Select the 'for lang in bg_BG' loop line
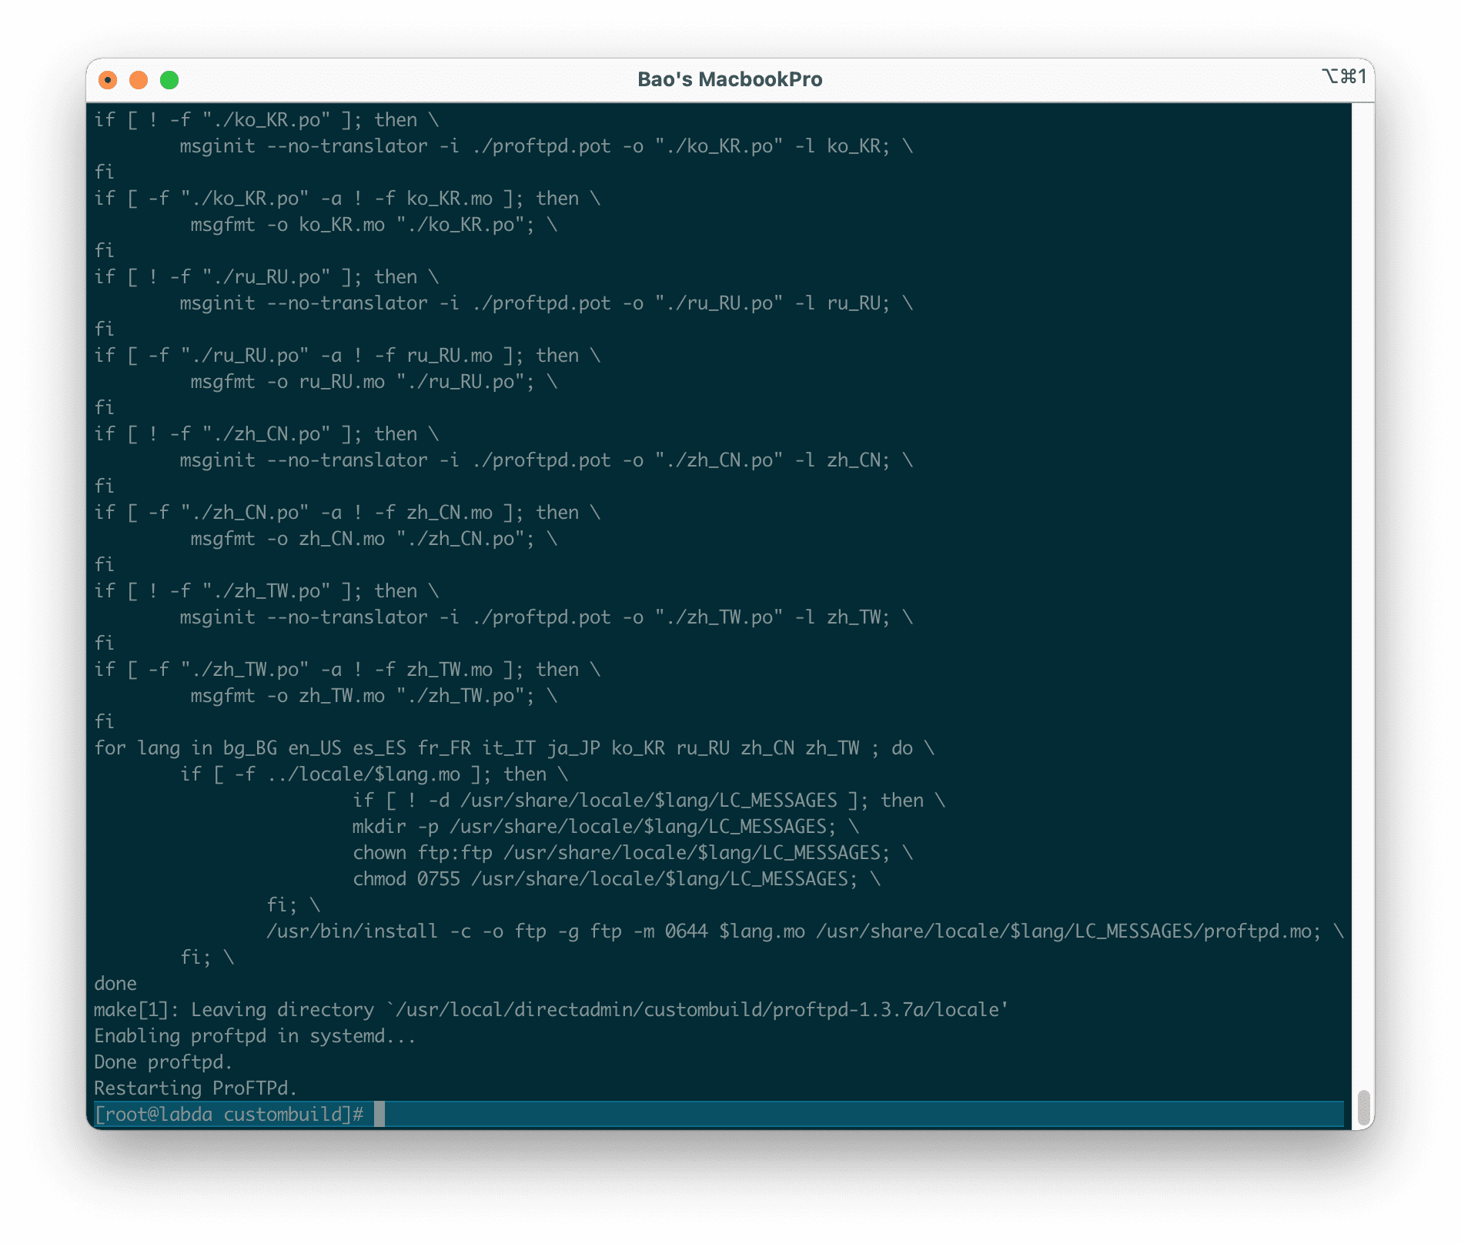This screenshot has width=1461, height=1244. (x=514, y=747)
